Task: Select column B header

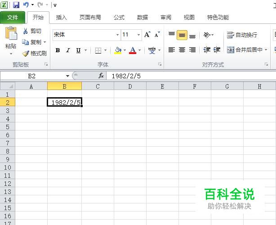Action: (64, 86)
